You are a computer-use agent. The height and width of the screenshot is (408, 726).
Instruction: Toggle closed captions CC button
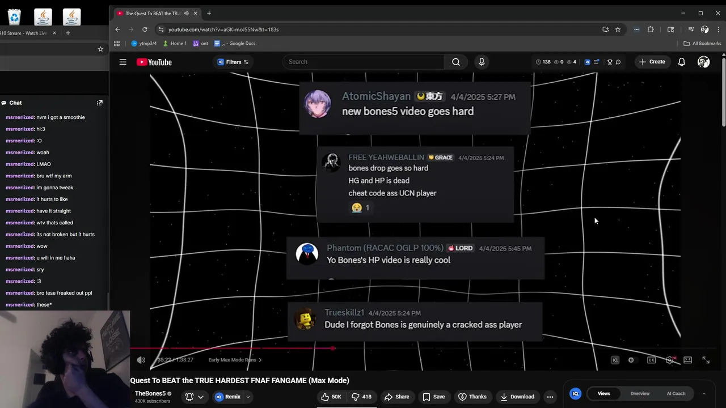pos(651,360)
